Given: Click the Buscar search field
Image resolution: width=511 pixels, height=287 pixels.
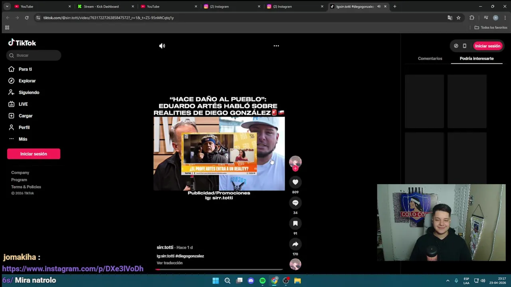Looking at the screenshot, I should click(x=34, y=55).
